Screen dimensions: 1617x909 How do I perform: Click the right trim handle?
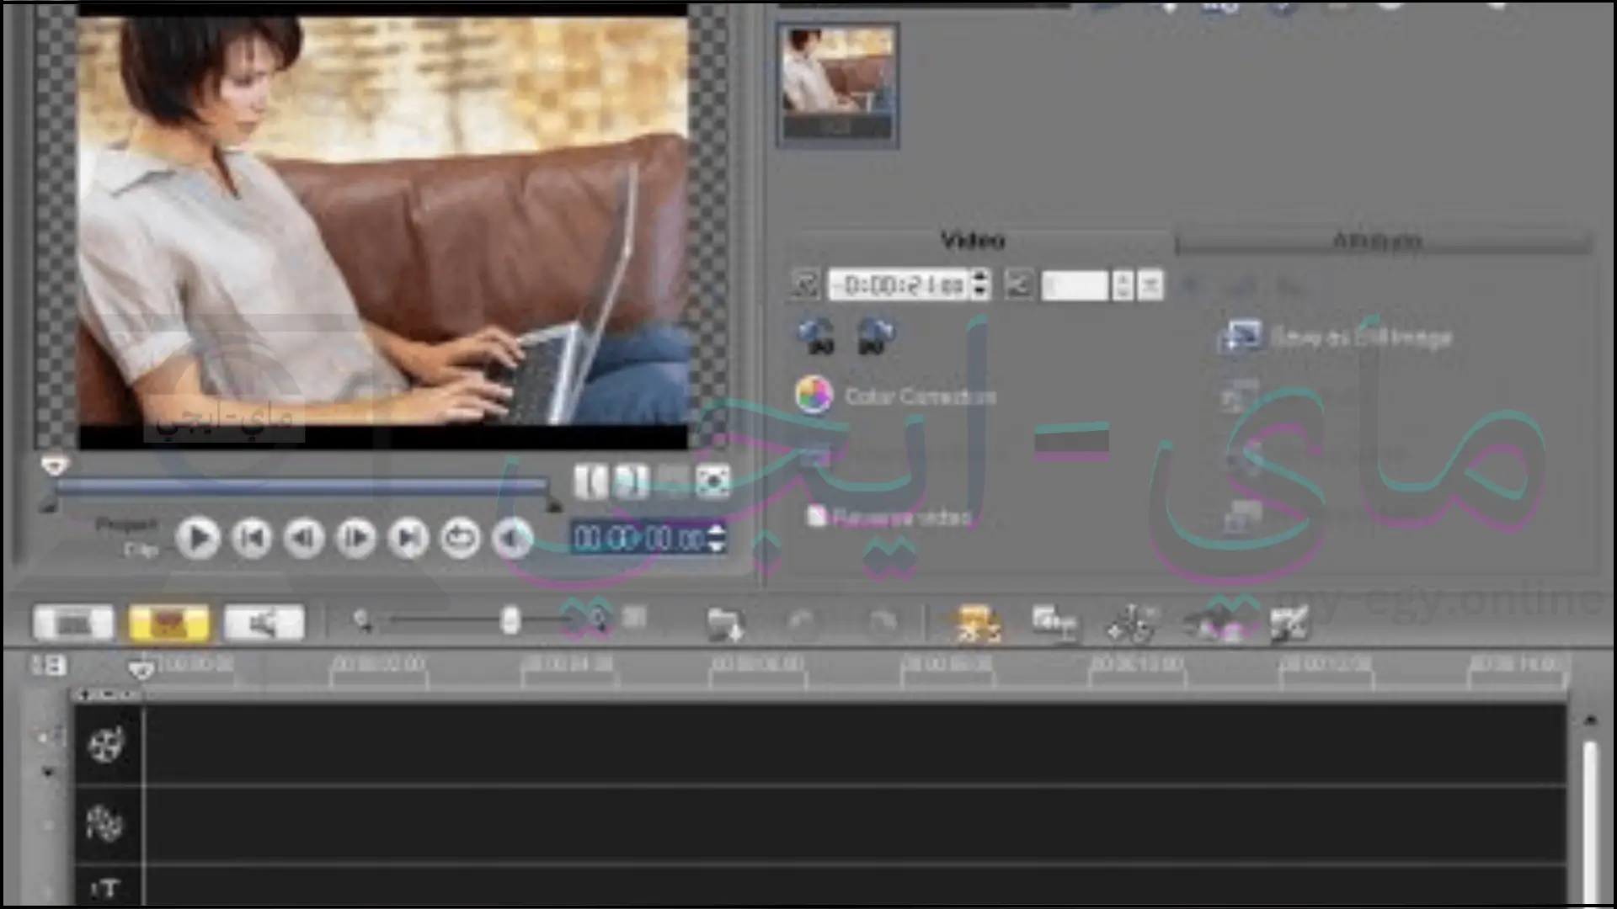[x=553, y=505]
